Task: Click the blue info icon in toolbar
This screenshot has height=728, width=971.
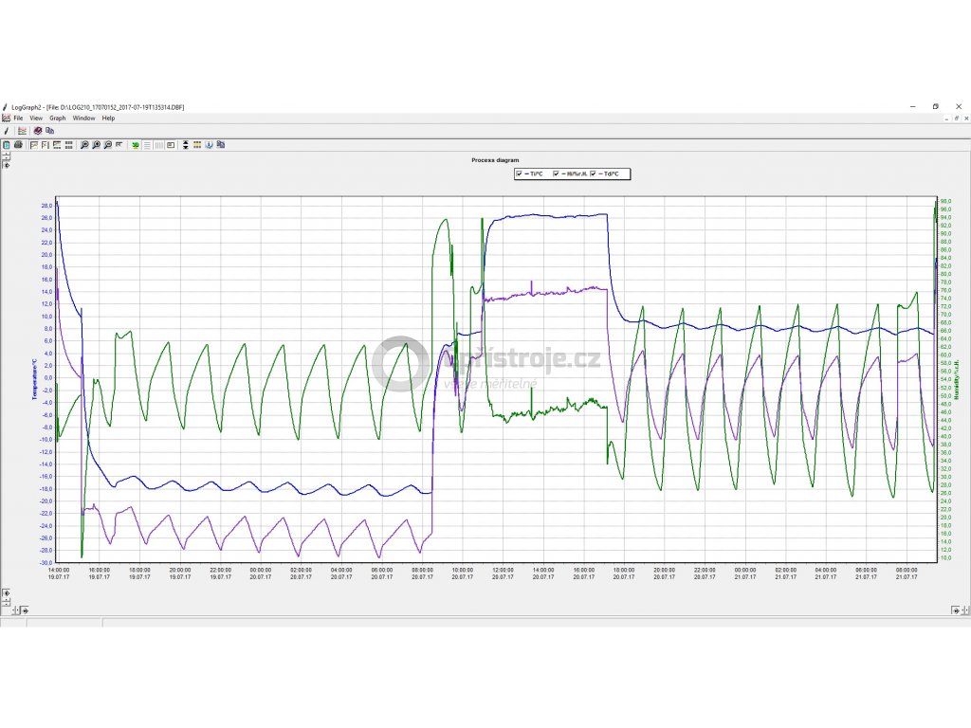Action: pyautogui.click(x=209, y=145)
